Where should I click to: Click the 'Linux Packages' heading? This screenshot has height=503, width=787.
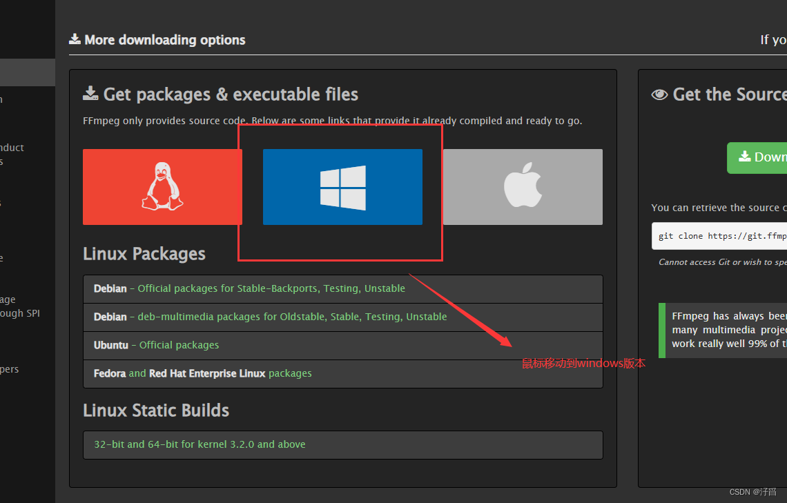click(144, 254)
